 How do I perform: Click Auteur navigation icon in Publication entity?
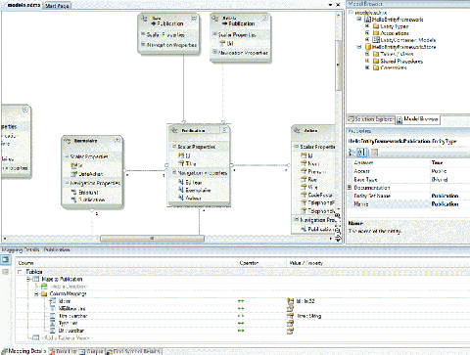pyautogui.click(x=181, y=198)
